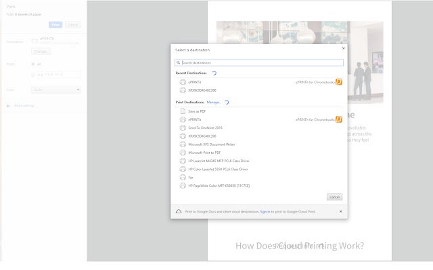Click the plus icon beside More settings
Image resolution: width=433 pixels, height=270 pixels.
pyautogui.click(x=8, y=106)
